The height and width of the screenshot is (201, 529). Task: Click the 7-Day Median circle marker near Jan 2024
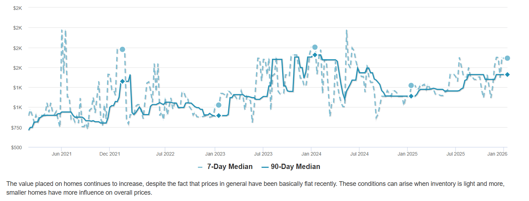[315, 47]
